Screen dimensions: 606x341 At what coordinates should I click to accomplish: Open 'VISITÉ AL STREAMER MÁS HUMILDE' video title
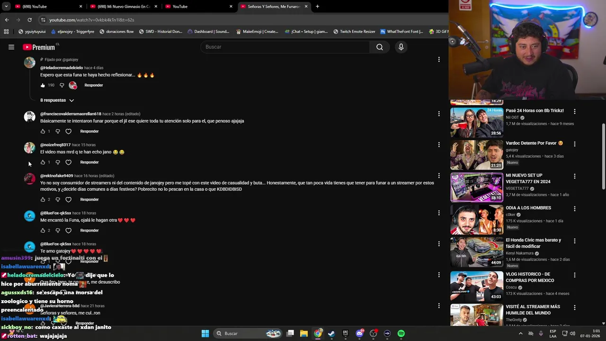pyautogui.click(x=533, y=310)
